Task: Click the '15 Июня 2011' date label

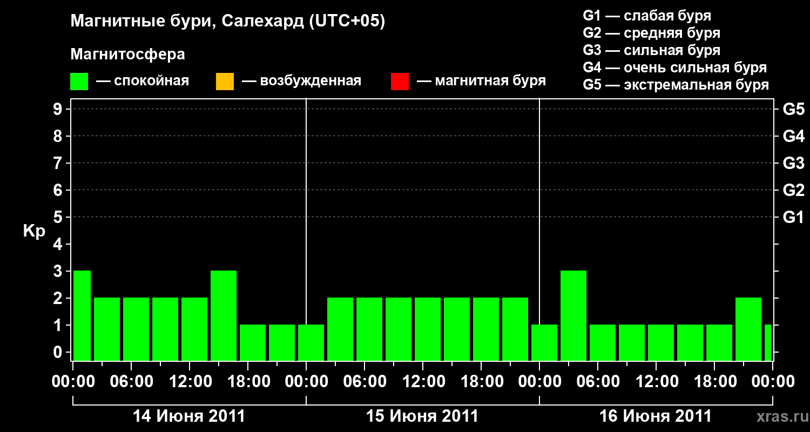Action: tap(422, 416)
